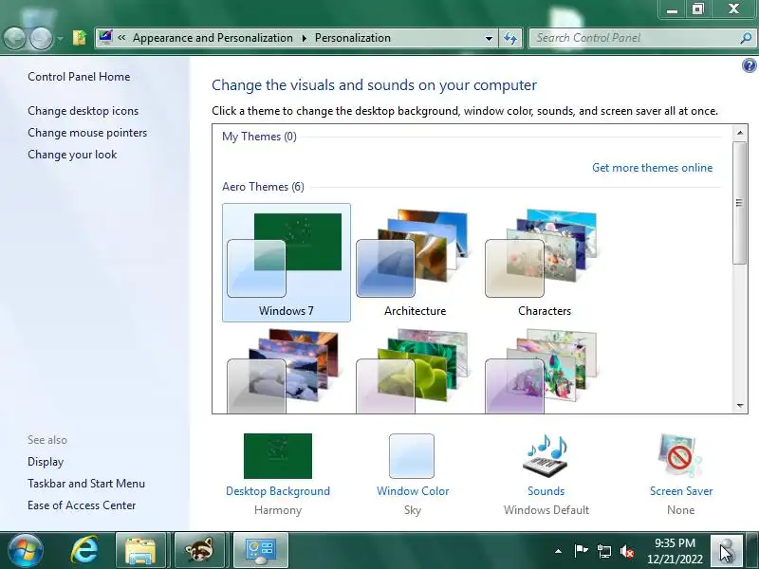Click the theme list scroll down arrow
The width and height of the screenshot is (759, 569).
[x=740, y=406]
